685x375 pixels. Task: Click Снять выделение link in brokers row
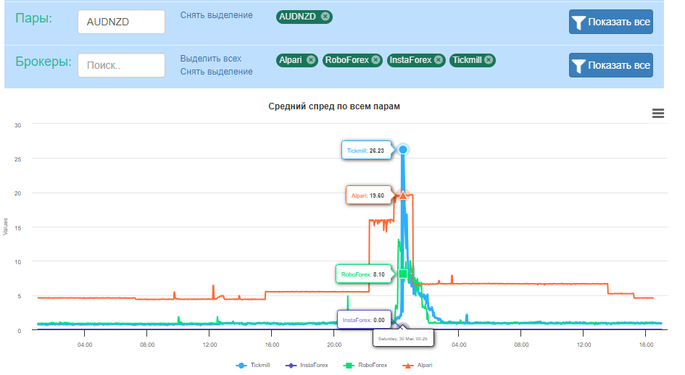(216, 72)
